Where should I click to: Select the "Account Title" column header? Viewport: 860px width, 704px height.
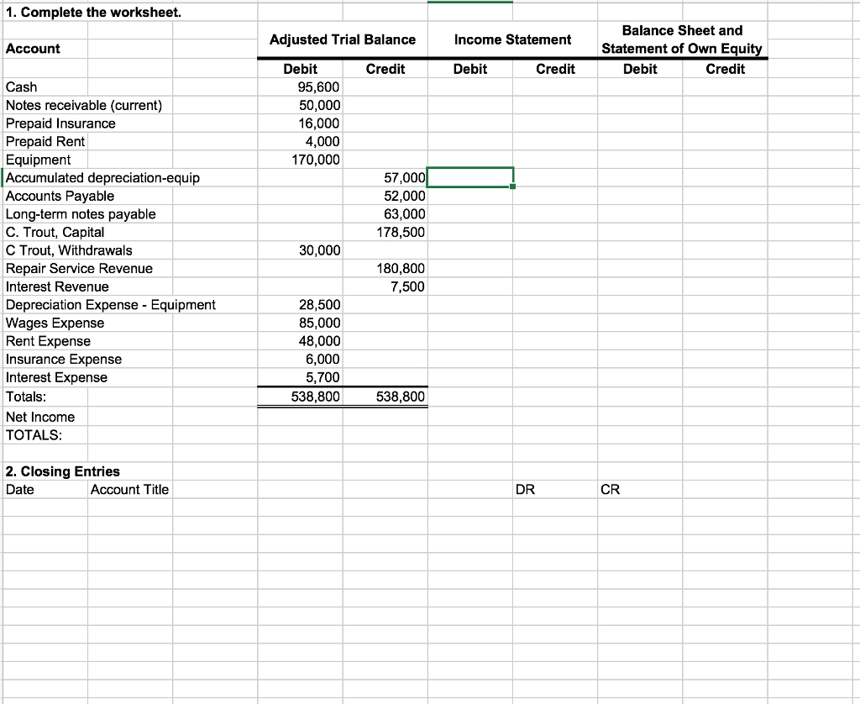tap(129, 489)
